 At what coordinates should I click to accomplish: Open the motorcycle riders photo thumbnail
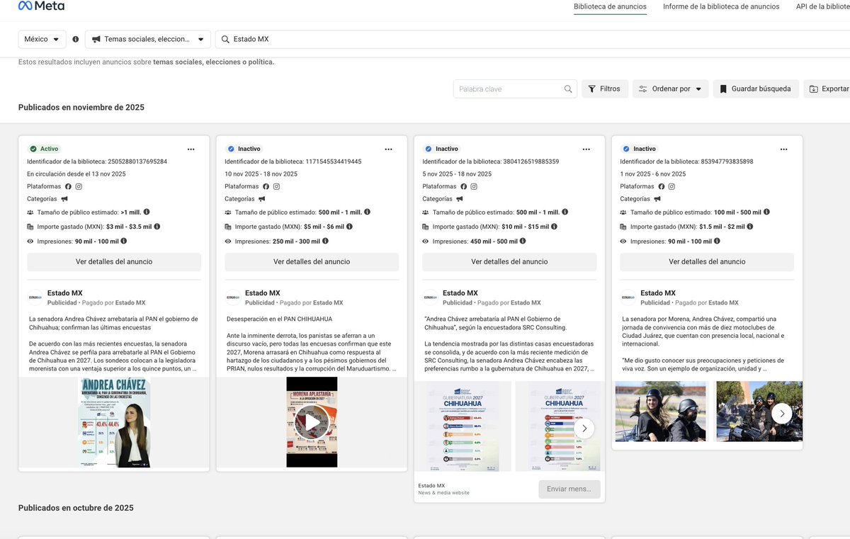coord(661,412)
